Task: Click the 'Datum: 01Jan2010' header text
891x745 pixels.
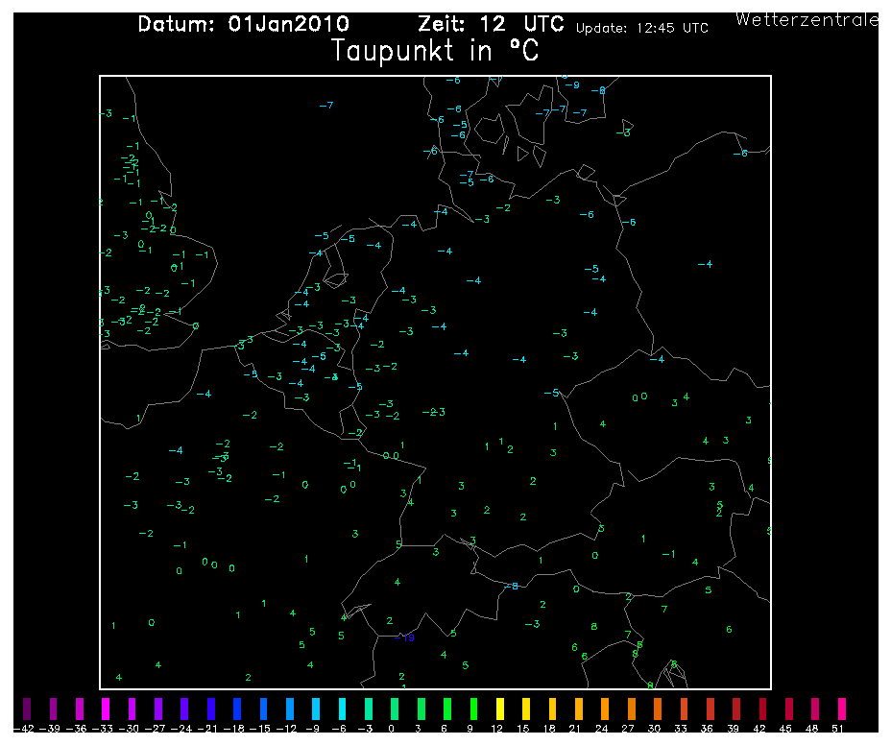Action: coord(243,24)
